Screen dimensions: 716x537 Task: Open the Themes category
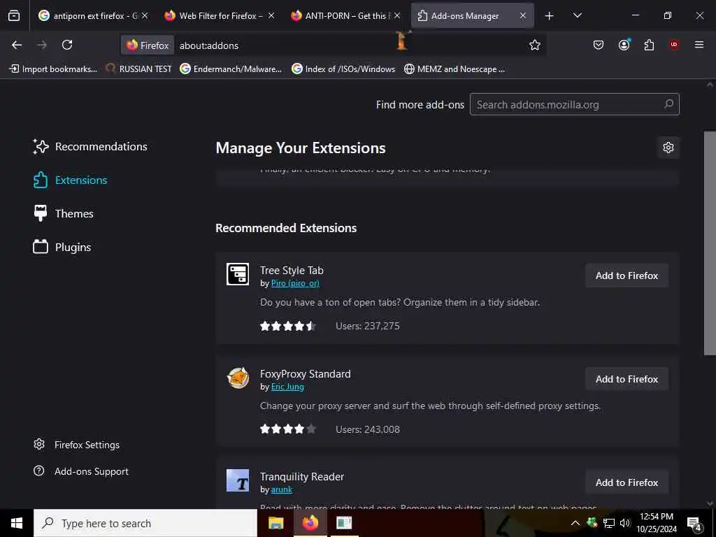[64, 214]
